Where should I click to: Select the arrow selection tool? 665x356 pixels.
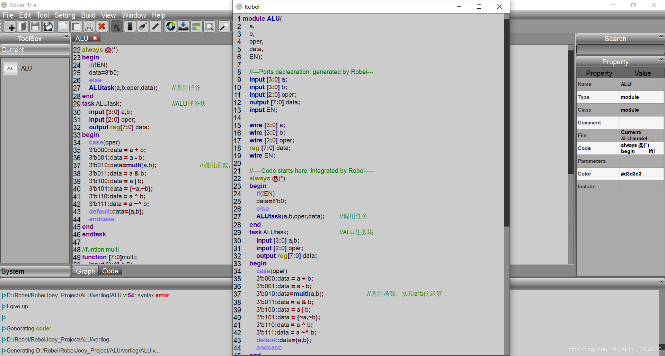click(x=117, y=26)
